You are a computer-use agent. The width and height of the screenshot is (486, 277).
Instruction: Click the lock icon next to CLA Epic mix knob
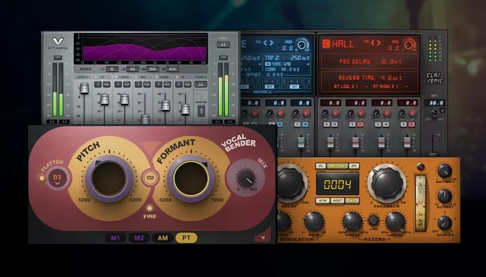pyautogui.click(x=443, y=110)
